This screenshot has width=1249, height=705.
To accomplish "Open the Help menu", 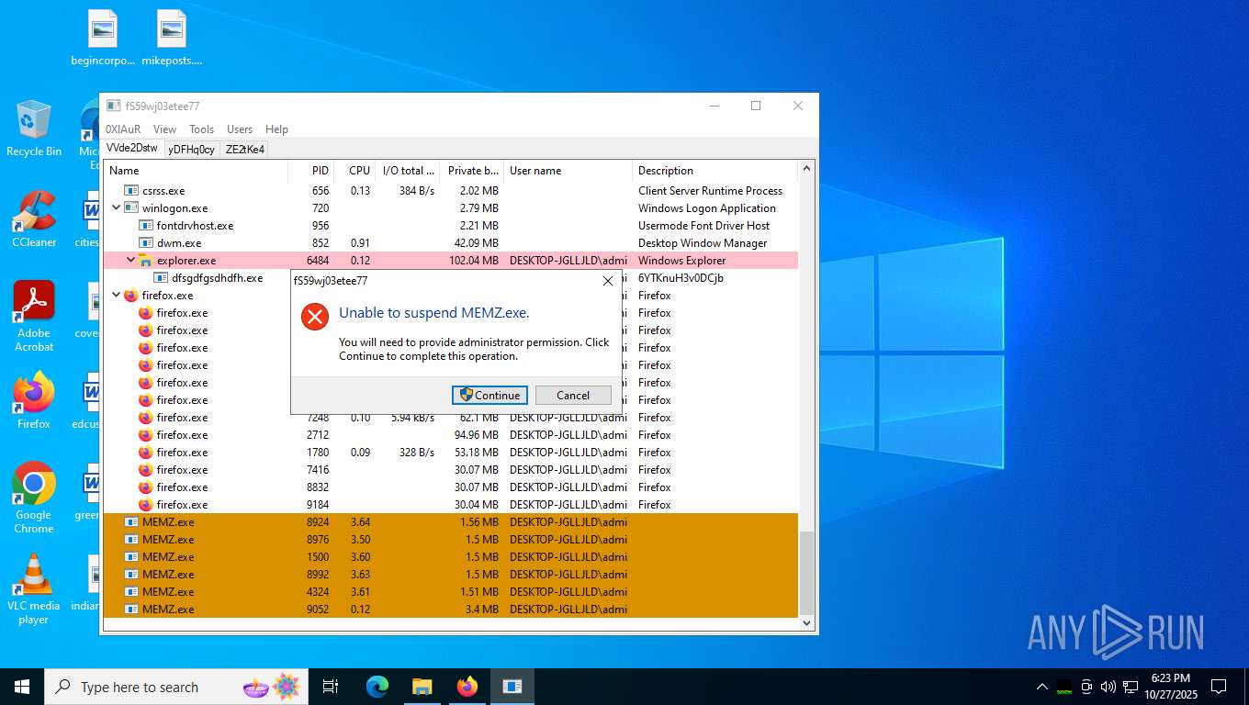I will click(x=276, y=129).
